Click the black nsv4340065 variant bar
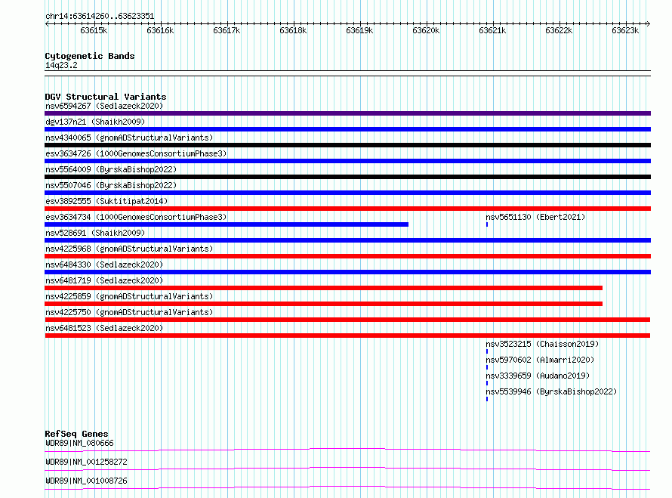The width and height of the screenshot is (672, 498). [347, 145]
